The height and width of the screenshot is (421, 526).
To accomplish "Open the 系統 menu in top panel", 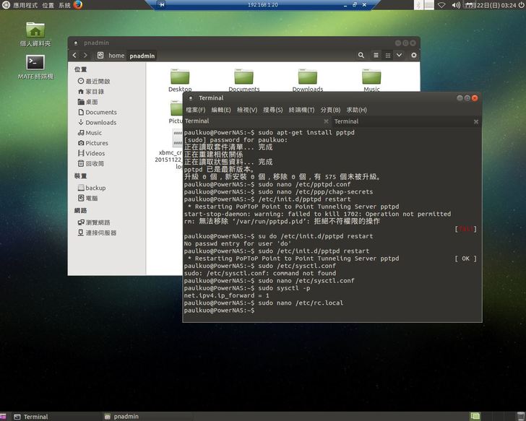I will (x=64, y=5).
